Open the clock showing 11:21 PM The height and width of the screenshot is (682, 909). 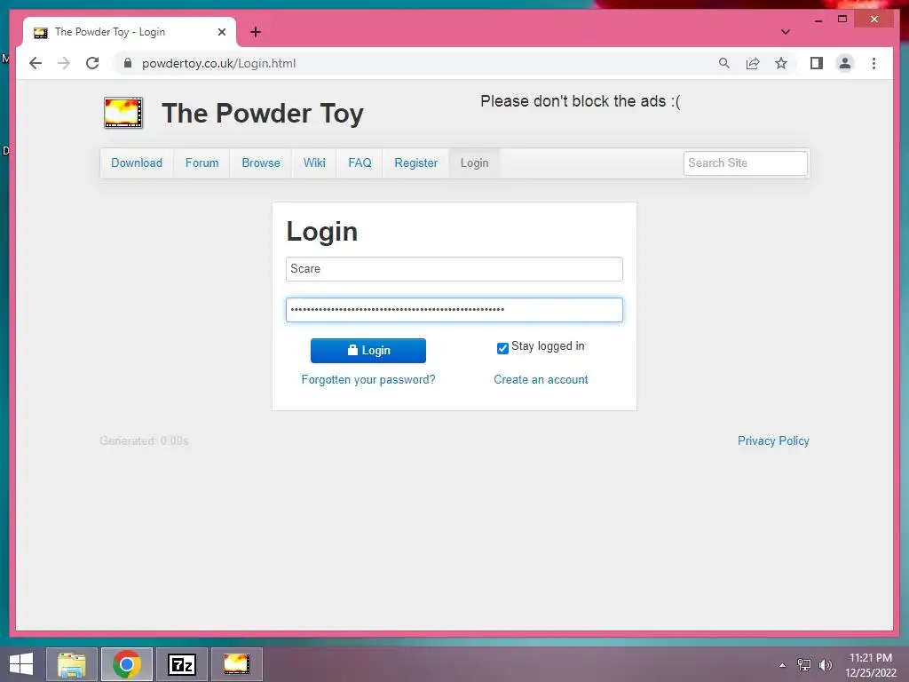click(870, 658)
